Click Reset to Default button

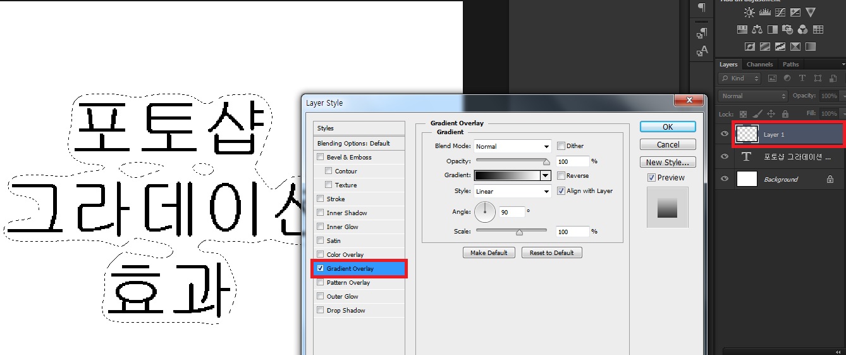click(551, 252)
